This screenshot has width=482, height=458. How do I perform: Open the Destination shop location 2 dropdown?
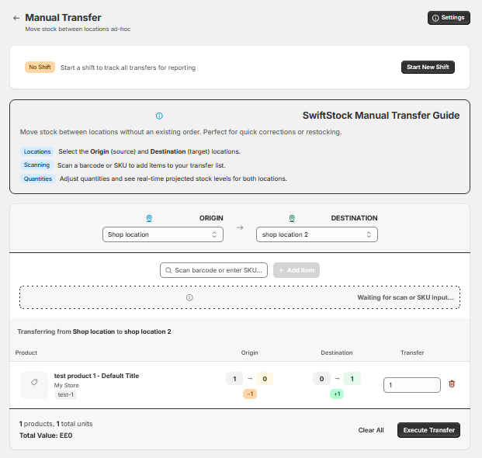point(317,234)
